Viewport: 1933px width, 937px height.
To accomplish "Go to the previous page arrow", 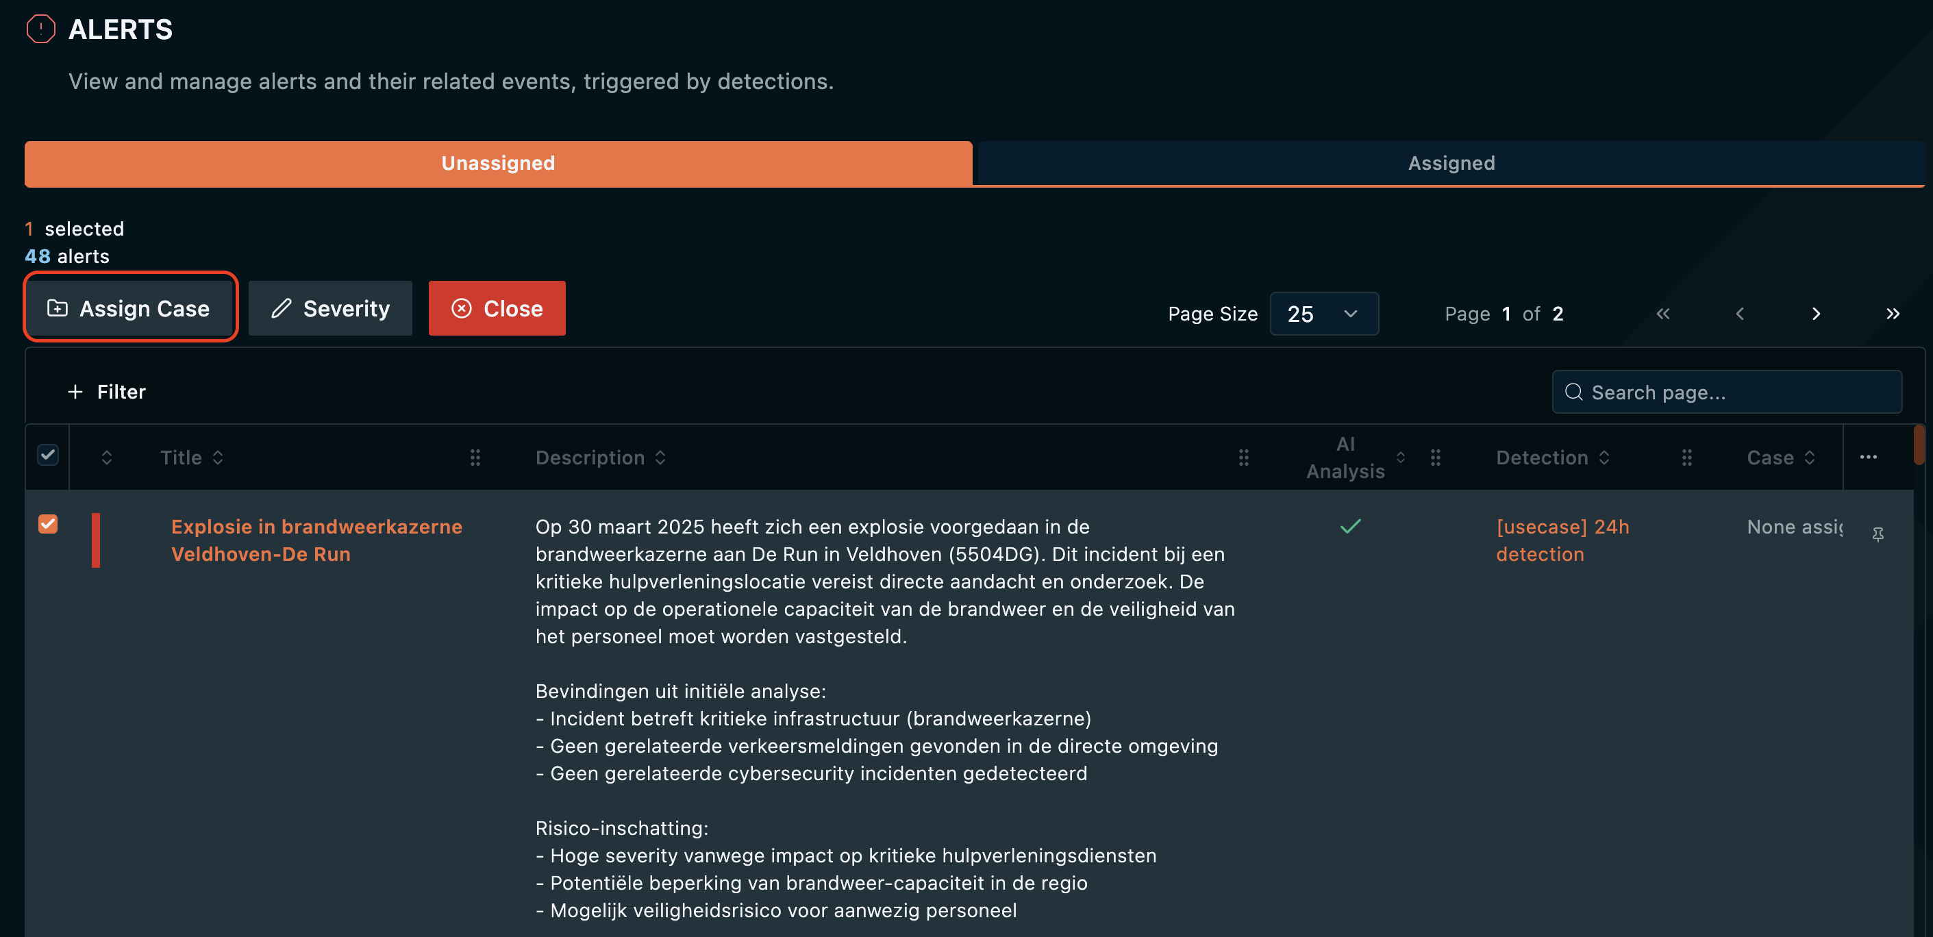I will 1739,314.
